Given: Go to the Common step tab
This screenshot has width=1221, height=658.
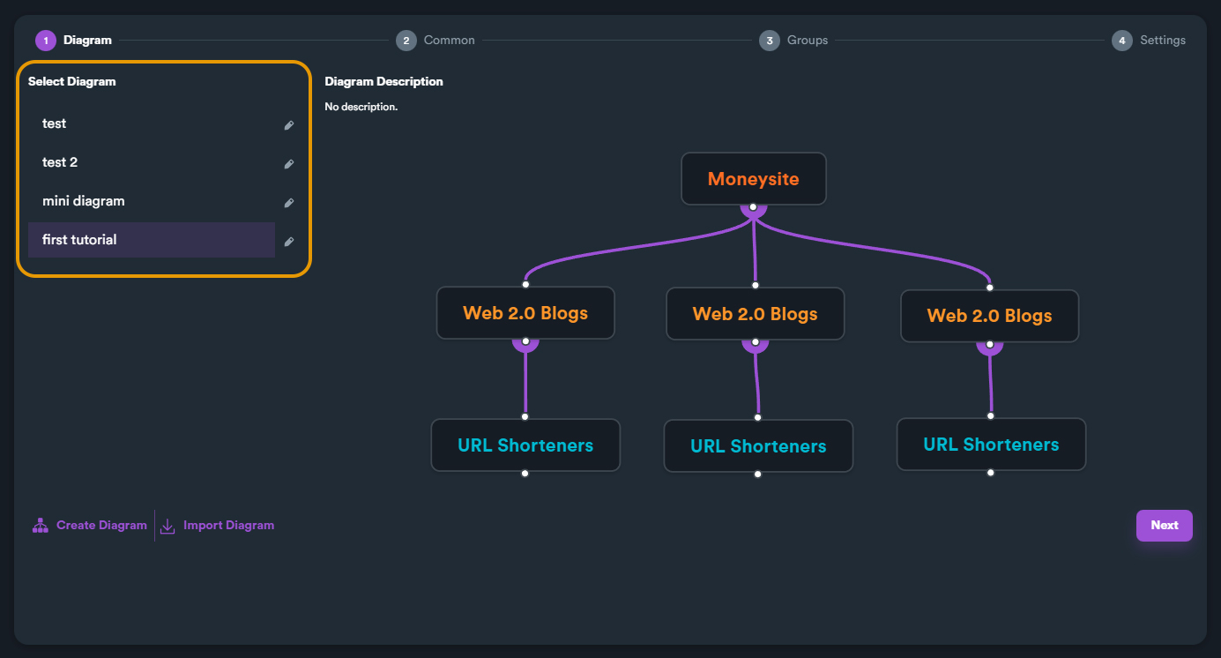Looking at the screenshot, I should 436,41.
